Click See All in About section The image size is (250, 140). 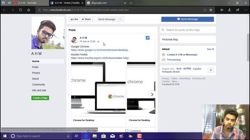[x=210, y=49]
